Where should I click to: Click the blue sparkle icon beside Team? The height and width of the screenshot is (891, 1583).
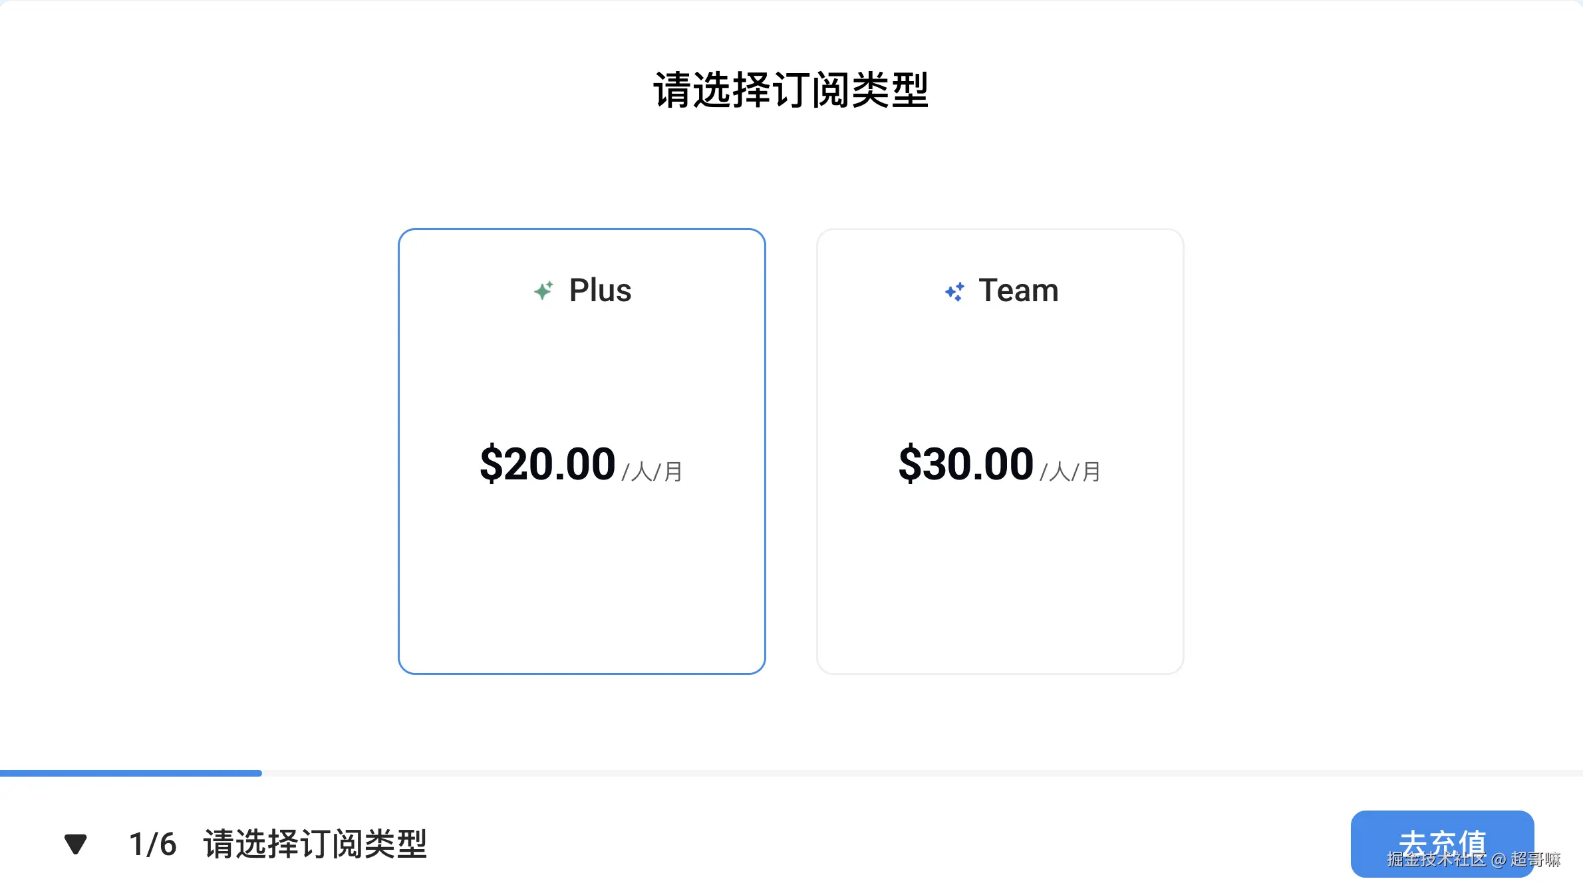(x=954, y=291)
